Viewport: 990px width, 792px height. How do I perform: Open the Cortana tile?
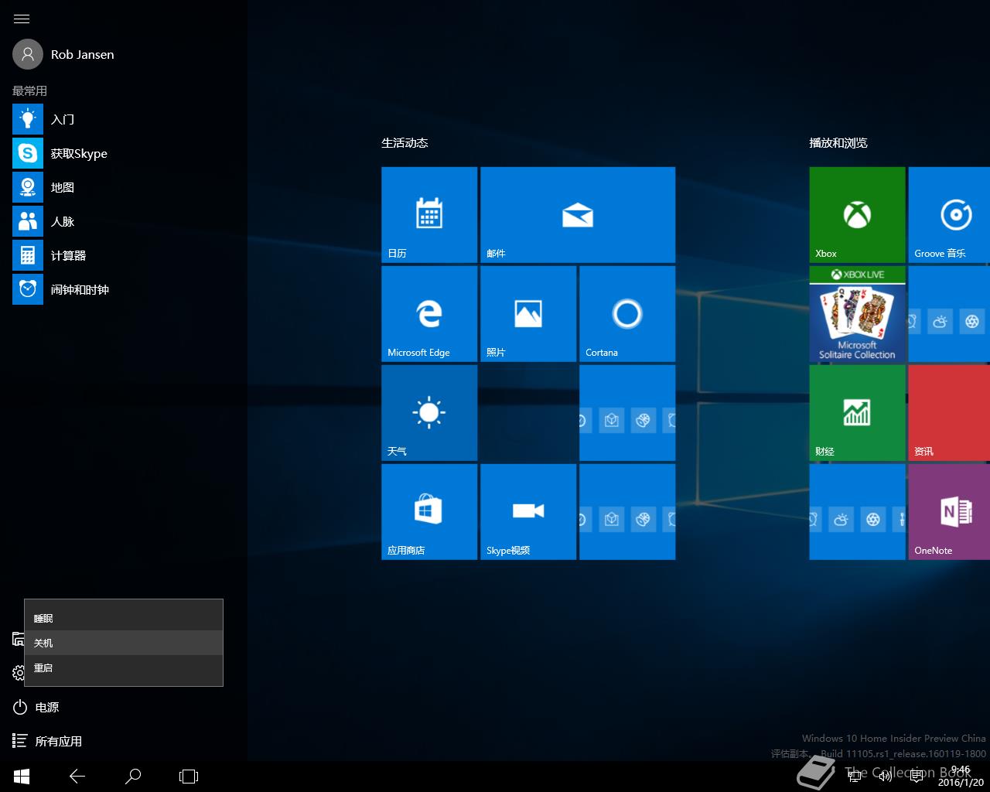(627, 314)
